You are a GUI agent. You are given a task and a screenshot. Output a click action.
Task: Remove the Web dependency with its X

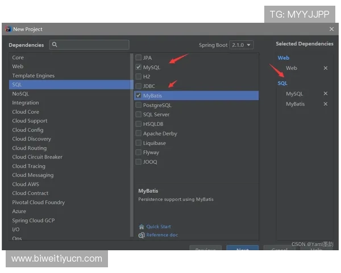(x=325, y=68)
